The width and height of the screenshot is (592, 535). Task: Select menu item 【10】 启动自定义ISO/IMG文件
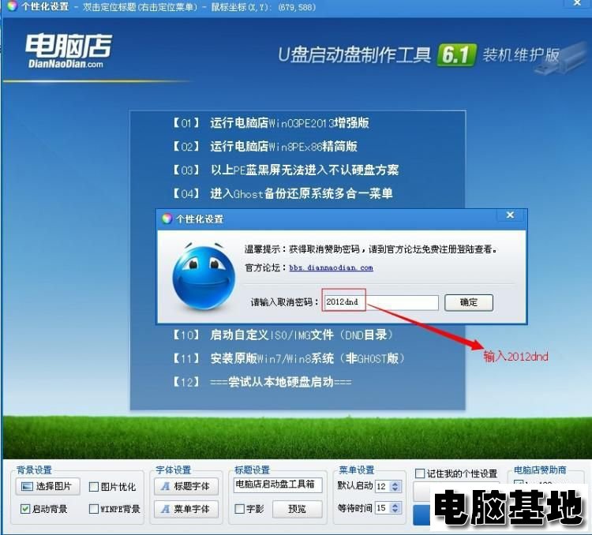283,335
